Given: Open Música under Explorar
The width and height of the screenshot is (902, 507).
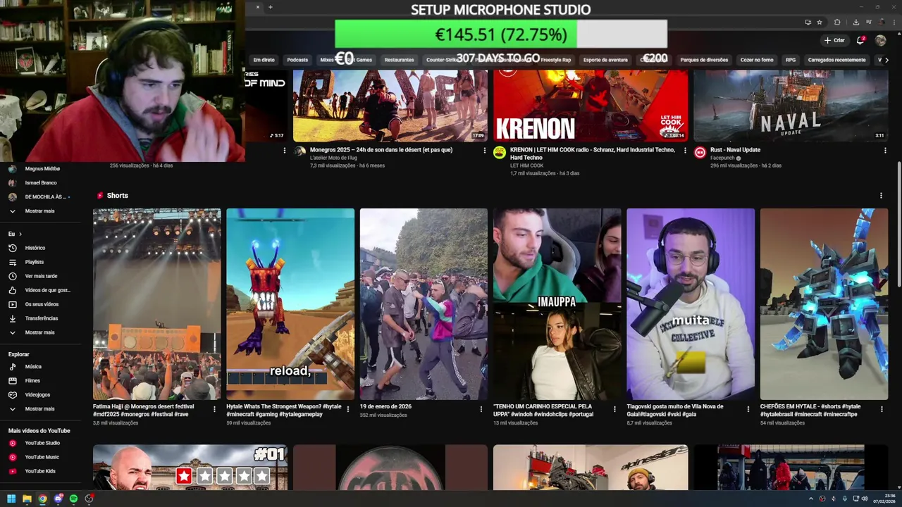Looking at the screenshot, I should tap(42, 367).
